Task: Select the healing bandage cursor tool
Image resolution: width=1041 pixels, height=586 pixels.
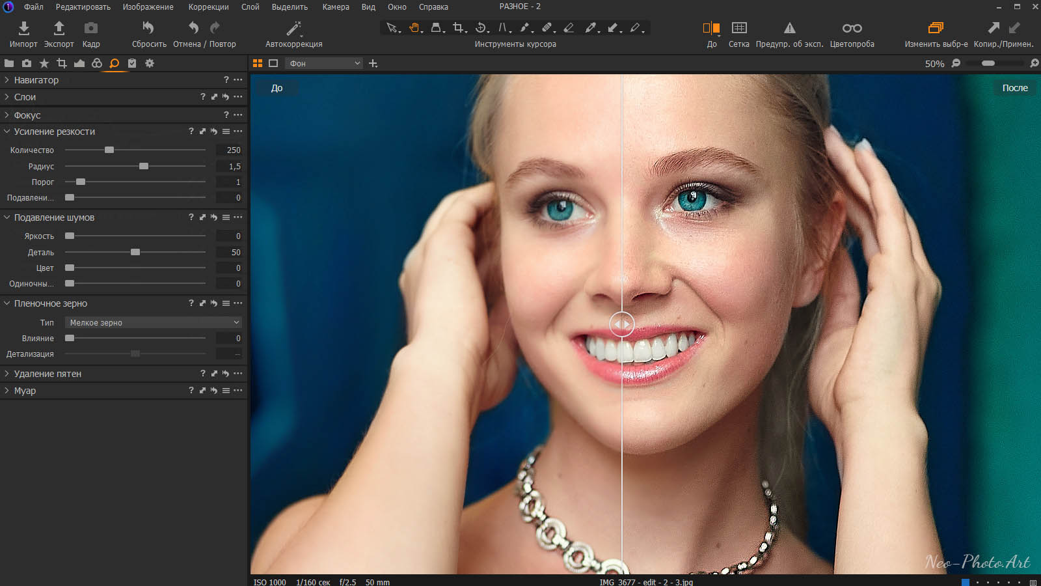Action: pos(548,27)
